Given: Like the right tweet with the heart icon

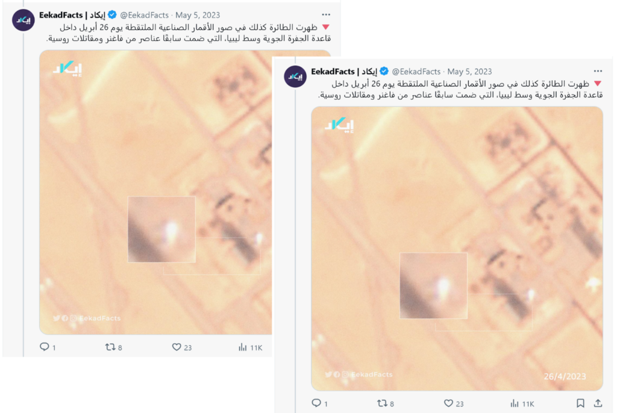Looking at the screenshot, I should coord(448,403).
